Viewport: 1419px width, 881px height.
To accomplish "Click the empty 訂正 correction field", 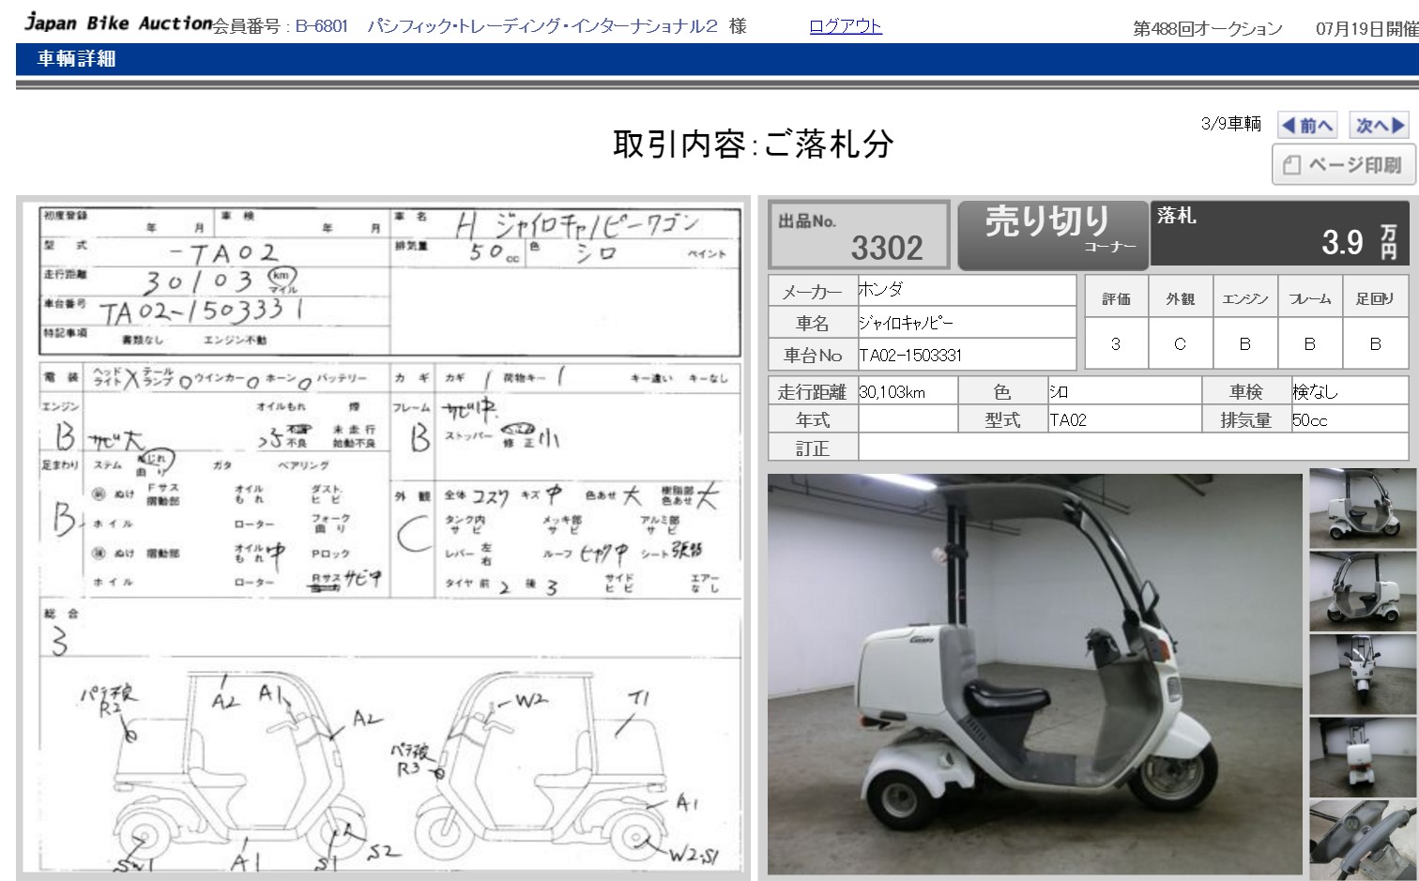I will (1132, 448).
